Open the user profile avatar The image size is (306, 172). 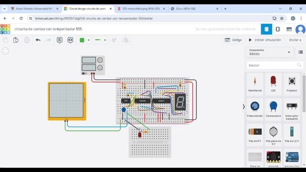(300, 30)
